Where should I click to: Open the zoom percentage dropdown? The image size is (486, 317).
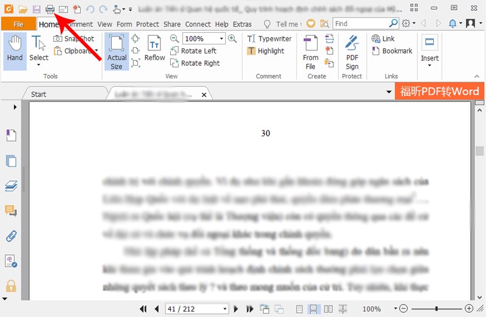tap(395, 309)
